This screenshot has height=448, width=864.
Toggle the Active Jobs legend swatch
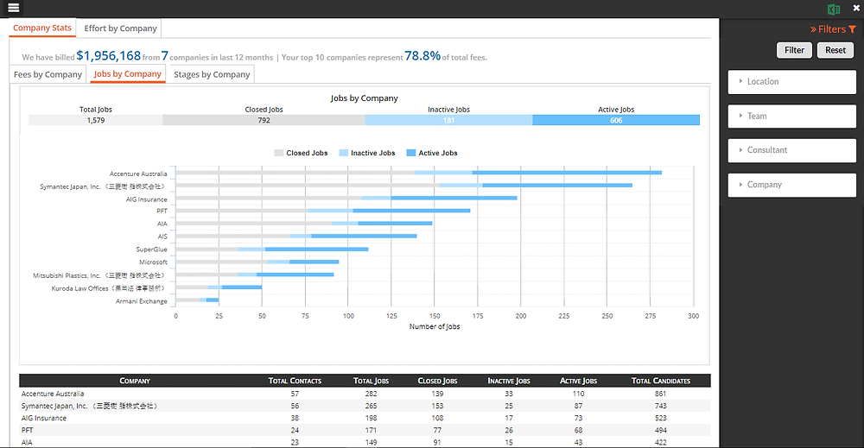click(410, 153)
